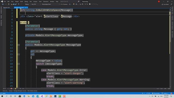Image resolution: width=174 pixels, height=98 pixels.
Task: Collapse the MessageType property at line 12
Action: tap(19, 45)
